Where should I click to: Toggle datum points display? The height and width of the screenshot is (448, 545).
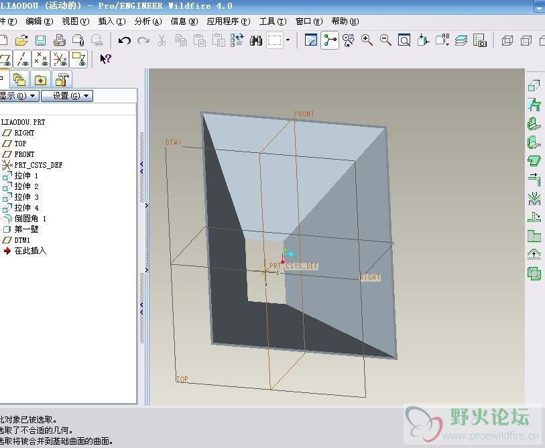click(42, 59)
